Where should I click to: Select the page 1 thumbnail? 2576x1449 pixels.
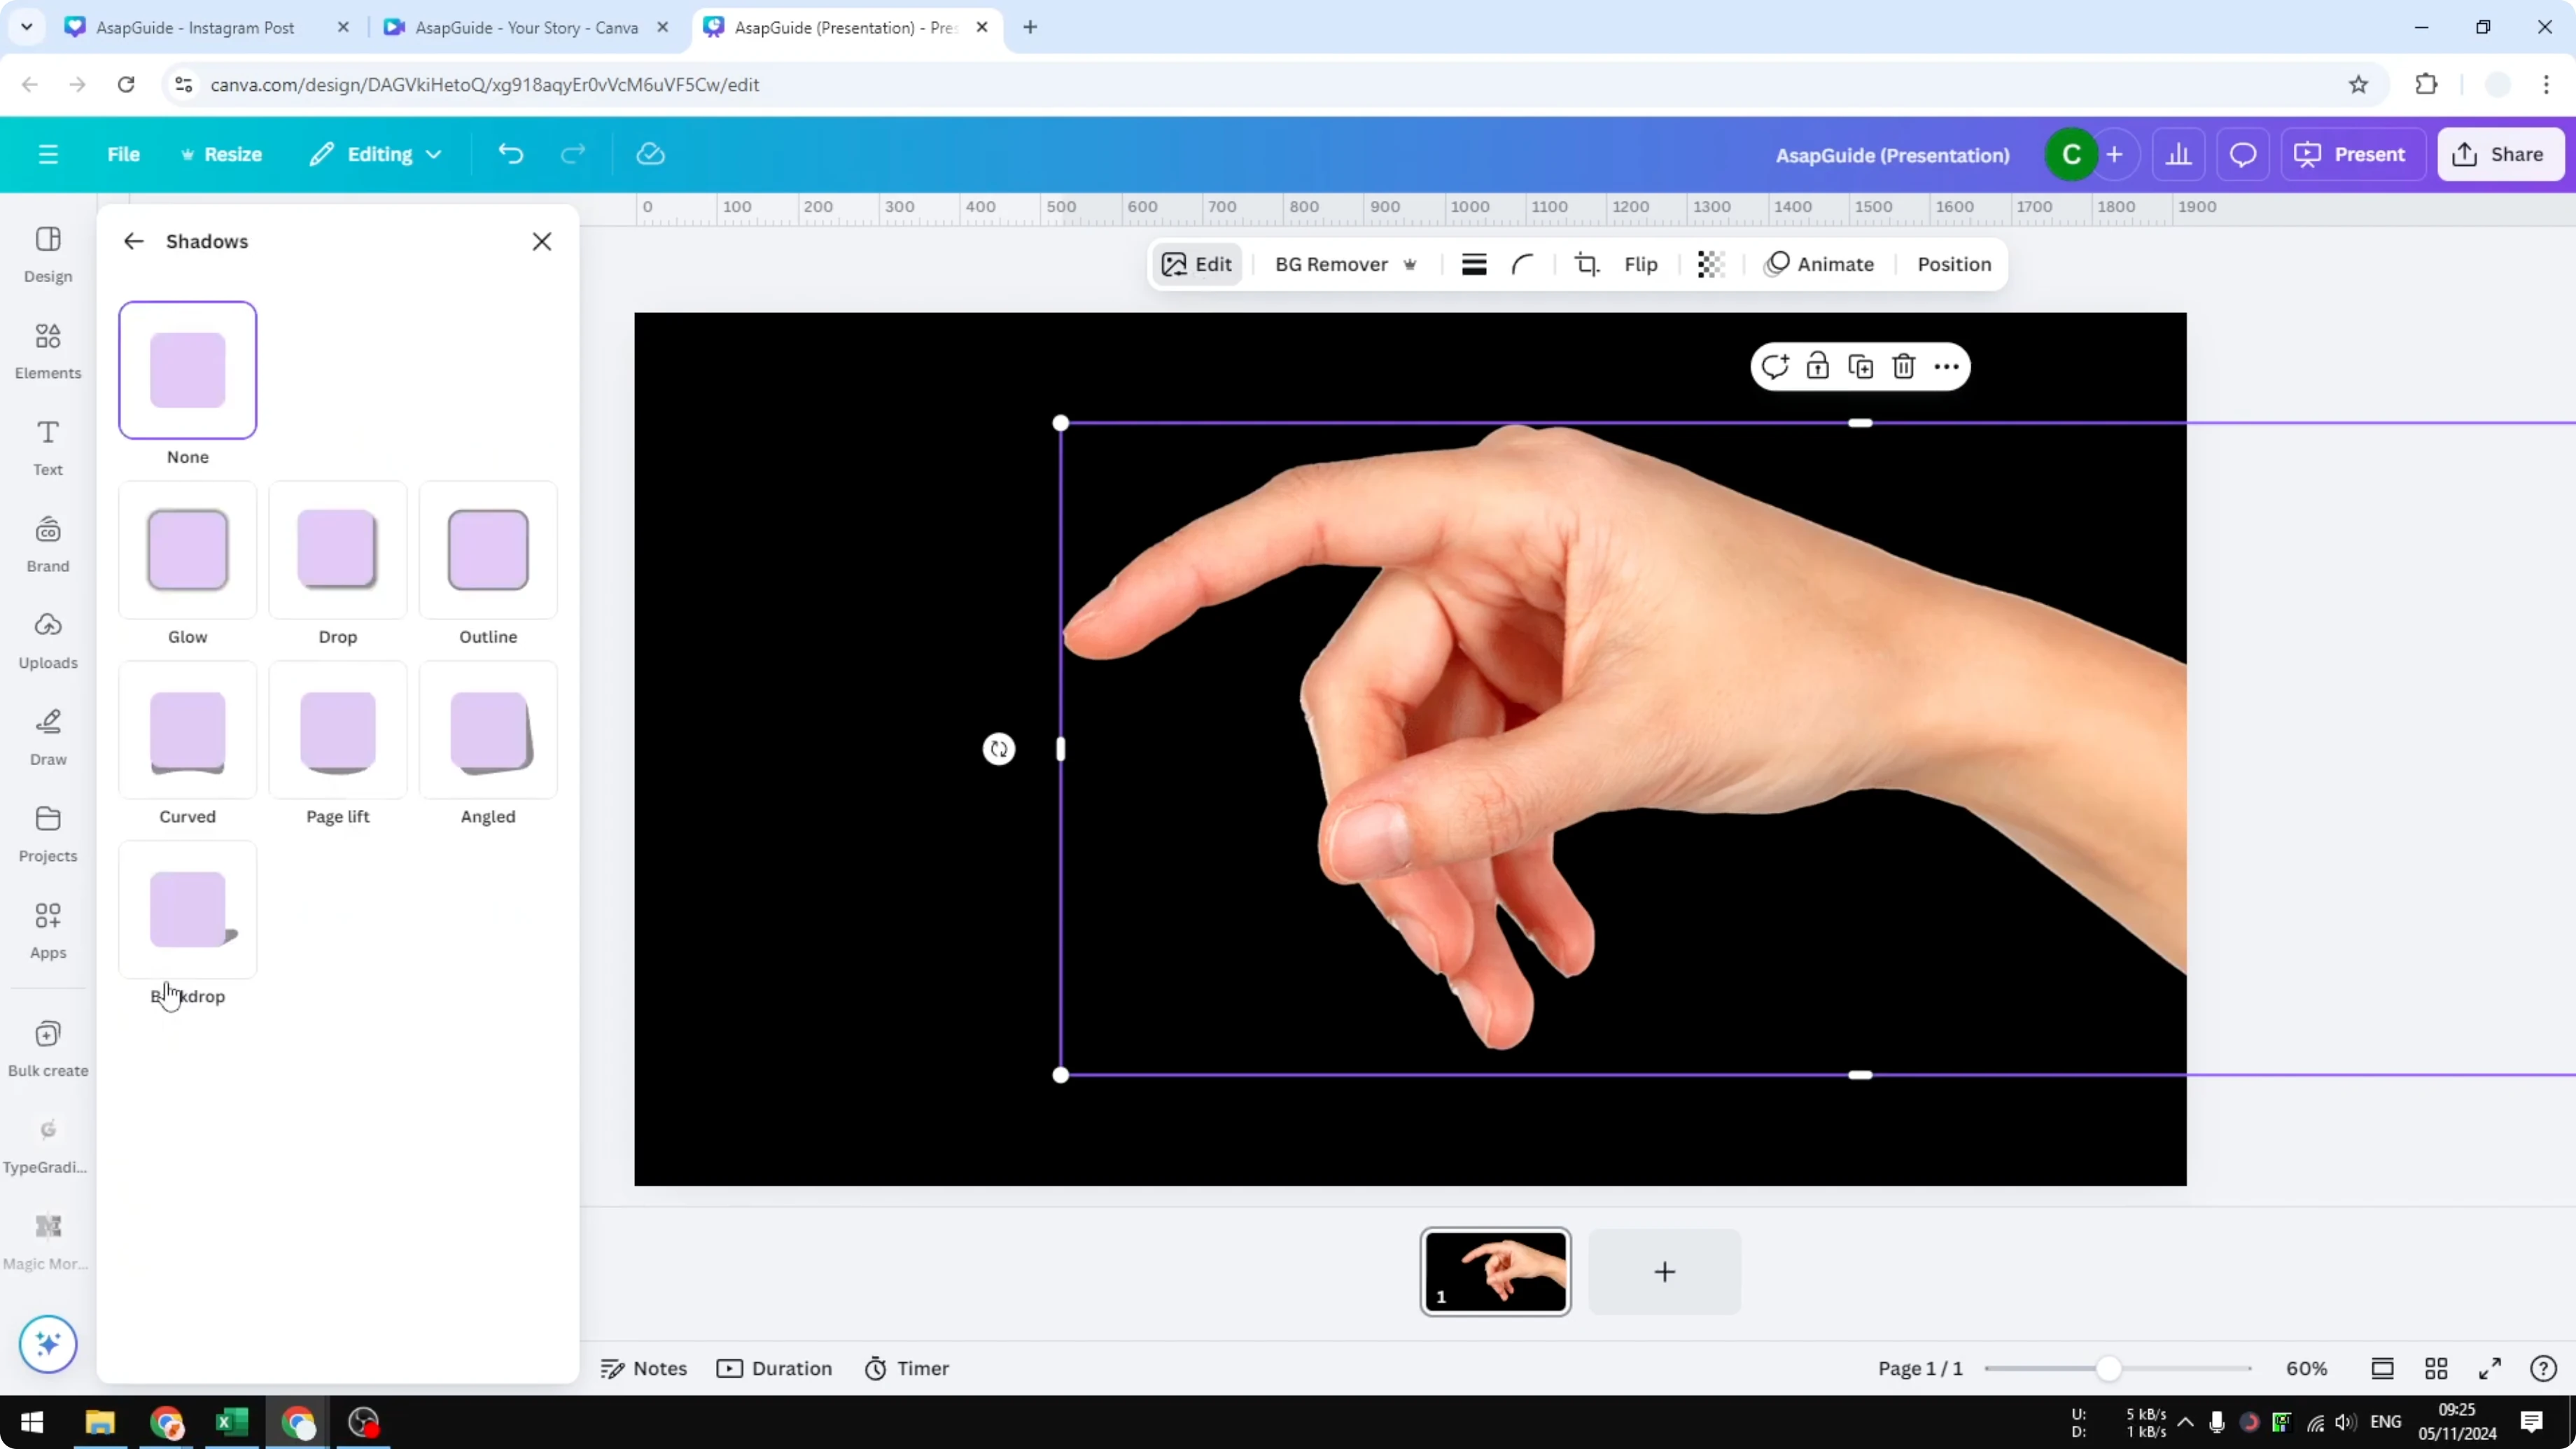[1495, 1271]
